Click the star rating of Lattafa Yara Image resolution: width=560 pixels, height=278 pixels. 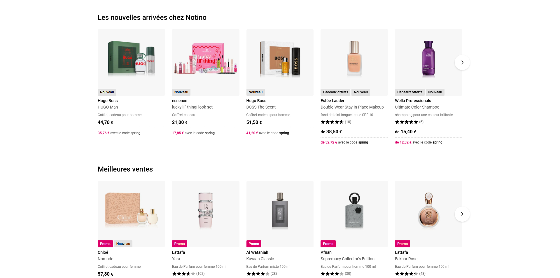pos(183,274)
